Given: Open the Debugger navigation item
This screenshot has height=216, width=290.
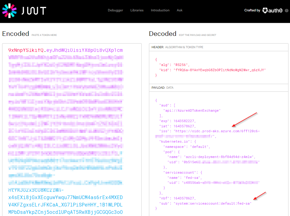Looking at the screenshot, I should point(115,10).
